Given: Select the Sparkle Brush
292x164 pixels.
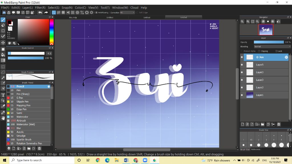Looking at the screenshot, I should [28, 140].
